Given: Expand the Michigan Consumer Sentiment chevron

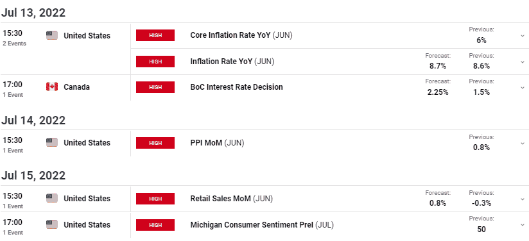Looking at the screenshot, I should tap(523, 225).
